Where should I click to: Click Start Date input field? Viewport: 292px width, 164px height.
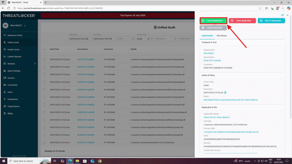click(80, 39)
